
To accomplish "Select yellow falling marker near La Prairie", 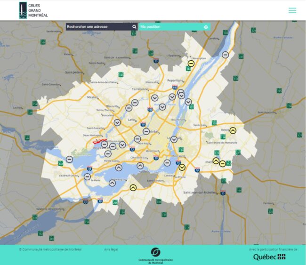I will click(x=182, y=167).
